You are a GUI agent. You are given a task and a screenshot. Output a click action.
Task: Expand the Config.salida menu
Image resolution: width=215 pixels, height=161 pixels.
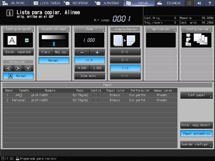pyautogui.click(x=197, y=29)
